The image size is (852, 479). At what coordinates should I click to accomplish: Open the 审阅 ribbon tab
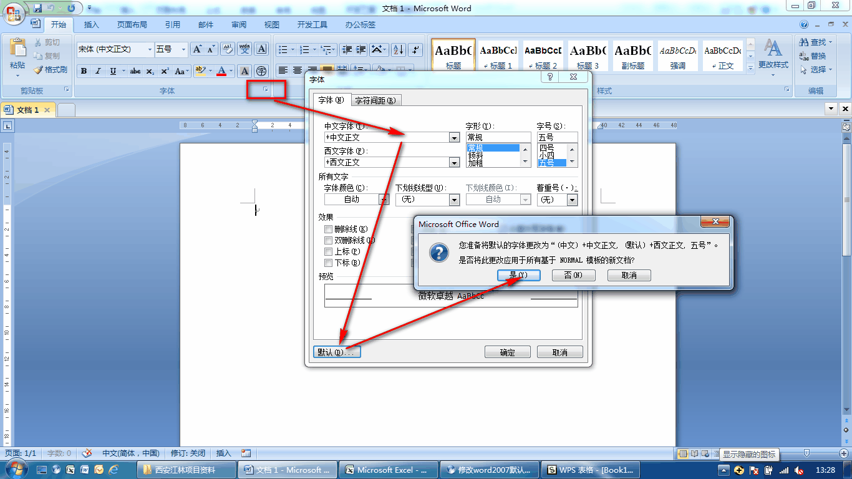pyautogui.click(x=239, y=25)
